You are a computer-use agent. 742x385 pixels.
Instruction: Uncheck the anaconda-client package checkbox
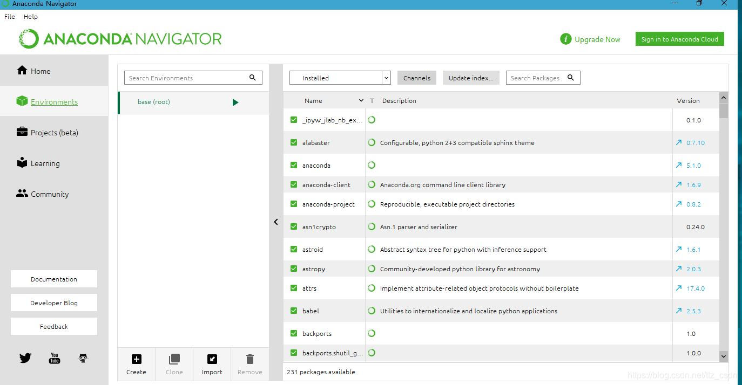tap(294, 184)
